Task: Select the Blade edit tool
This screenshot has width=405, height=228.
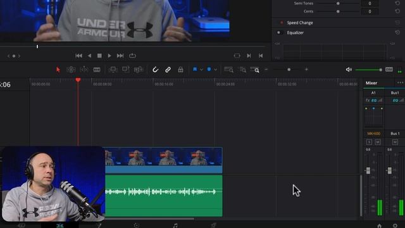Action: coord(97,70)
